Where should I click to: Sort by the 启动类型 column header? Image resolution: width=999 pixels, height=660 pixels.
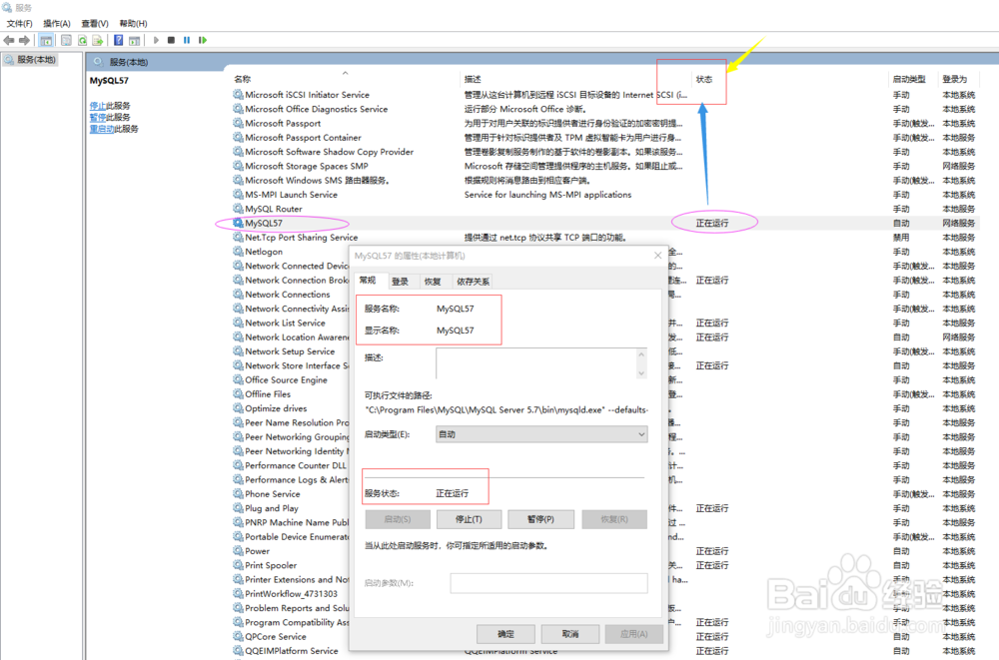coord(908,79)
